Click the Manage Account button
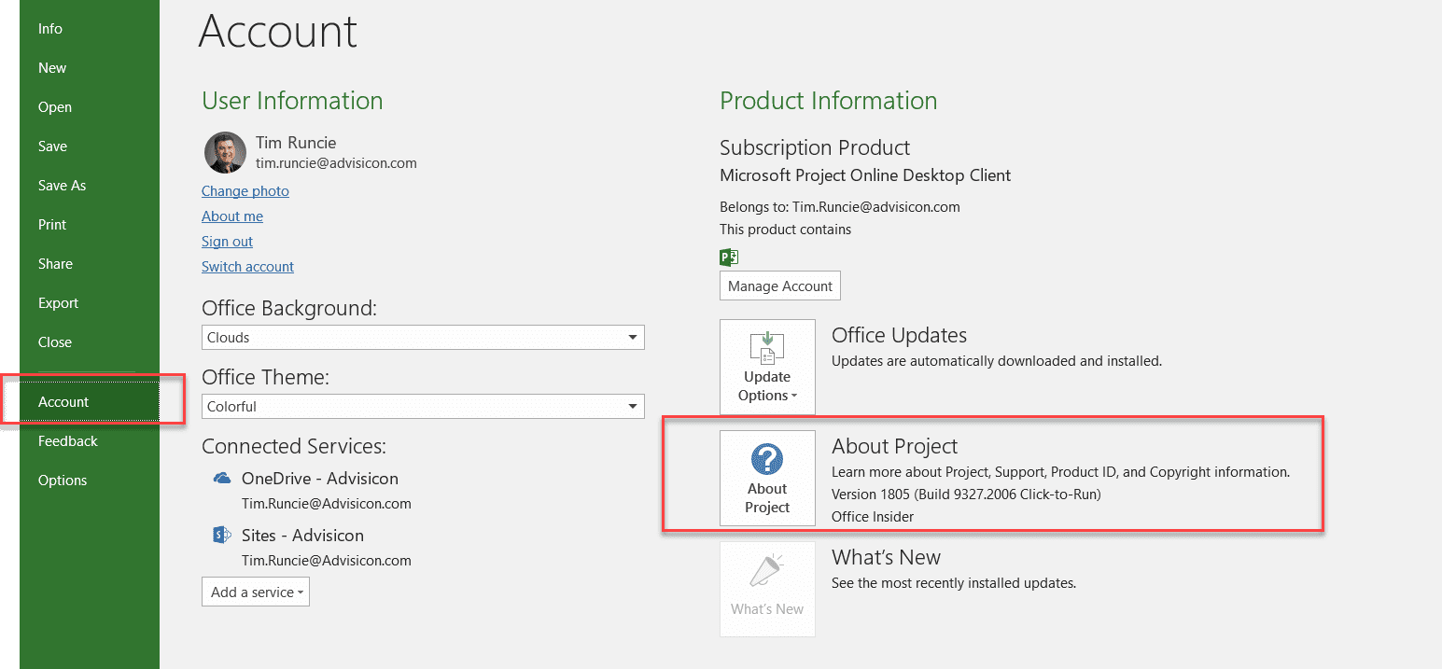Viewport: 1442px width, 669px height. 780,286
